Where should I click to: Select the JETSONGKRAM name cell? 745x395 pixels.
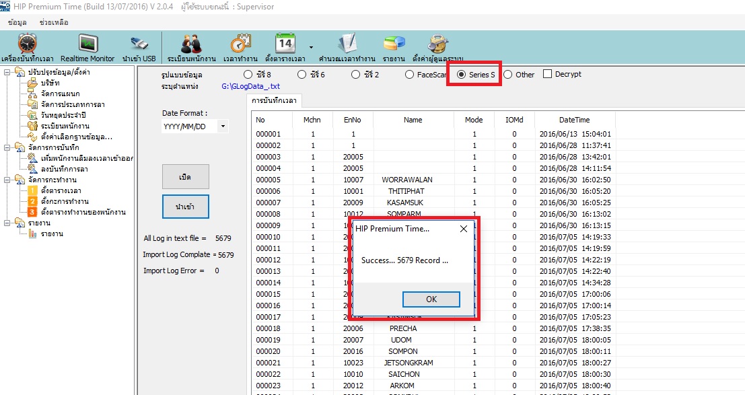[409, 363]
